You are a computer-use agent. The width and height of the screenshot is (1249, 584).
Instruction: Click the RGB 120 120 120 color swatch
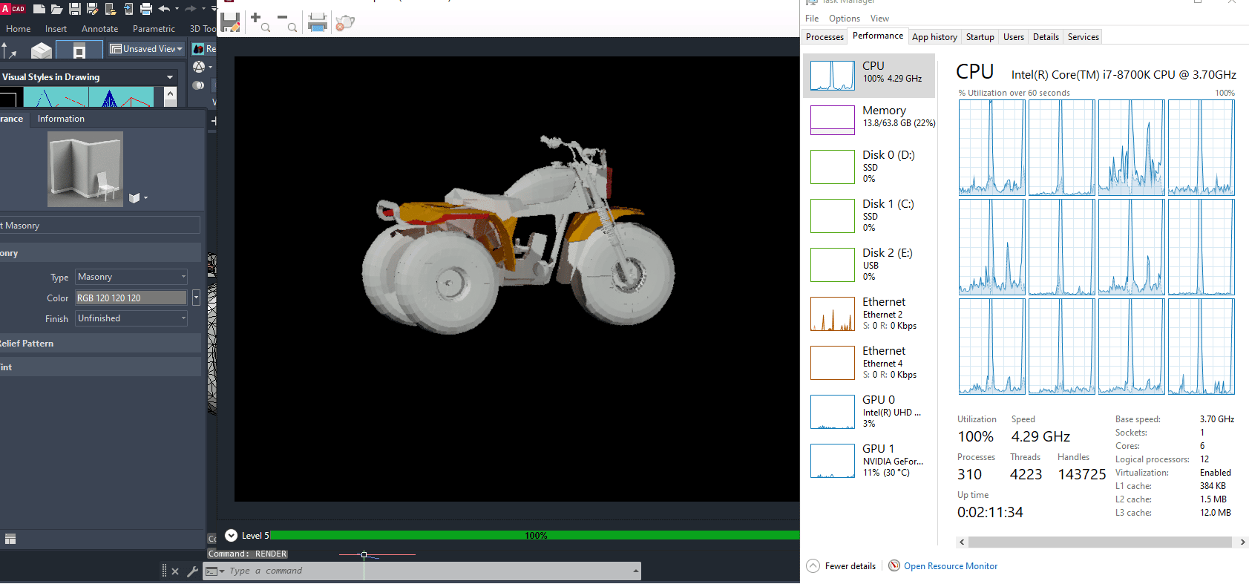coord(131,298)
